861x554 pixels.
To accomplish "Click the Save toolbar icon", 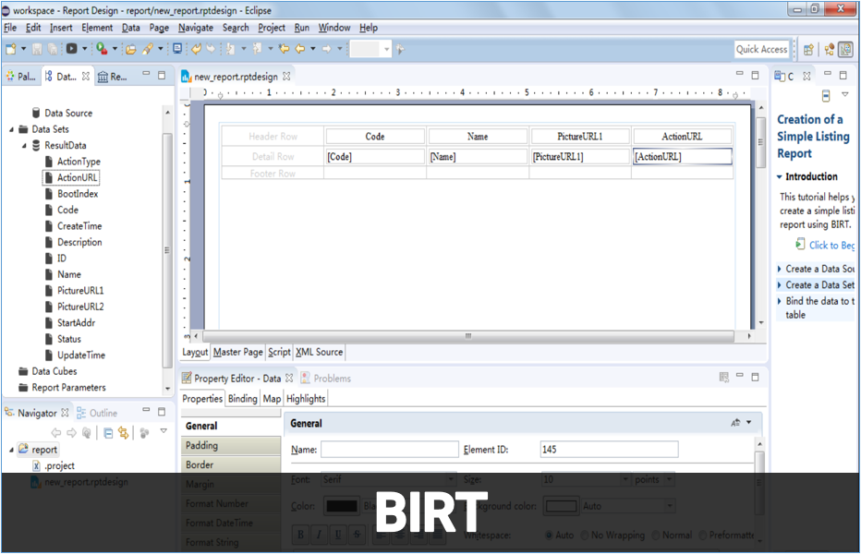I will (37, 49).
